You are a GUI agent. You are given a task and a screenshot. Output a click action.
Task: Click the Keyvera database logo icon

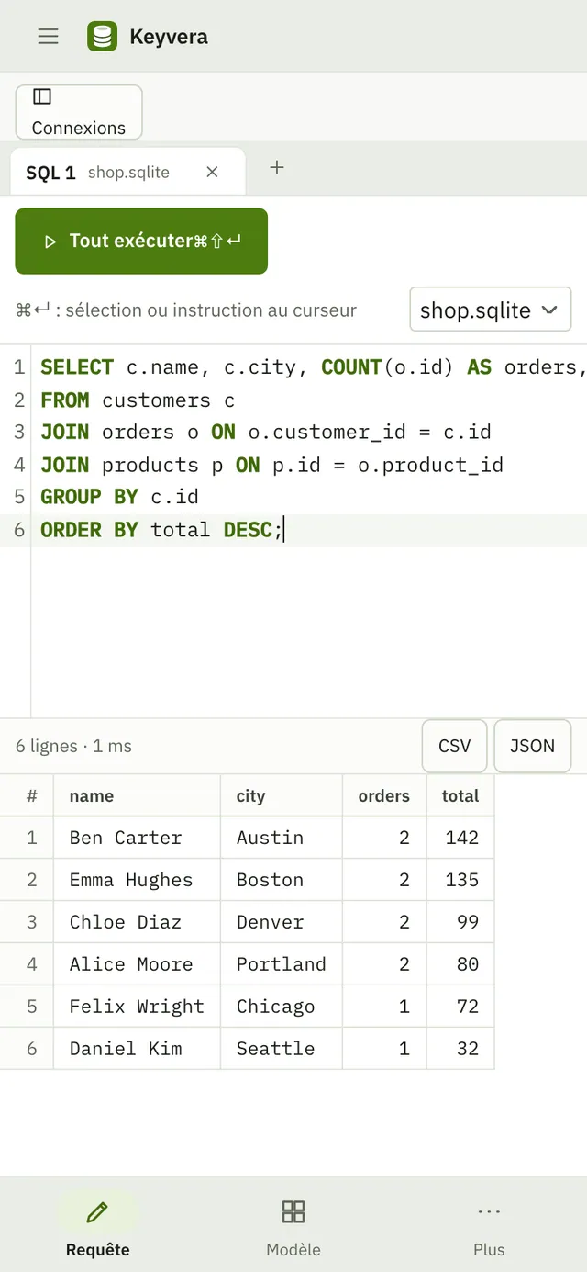click(102, 36)
